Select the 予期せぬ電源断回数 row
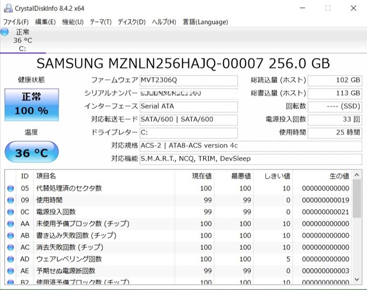 point(178,271)
